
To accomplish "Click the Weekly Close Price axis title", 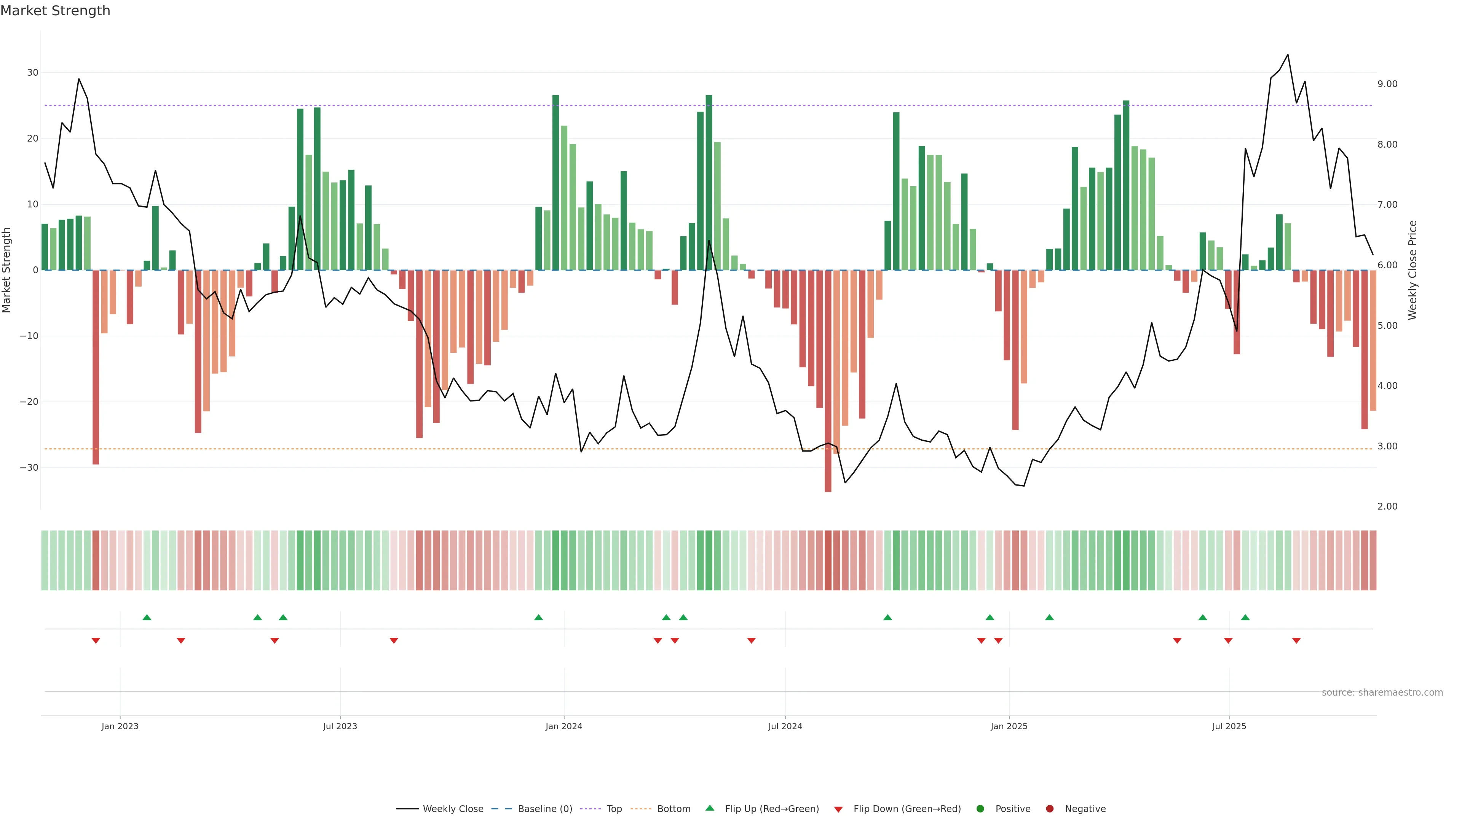I will 1413,270.
